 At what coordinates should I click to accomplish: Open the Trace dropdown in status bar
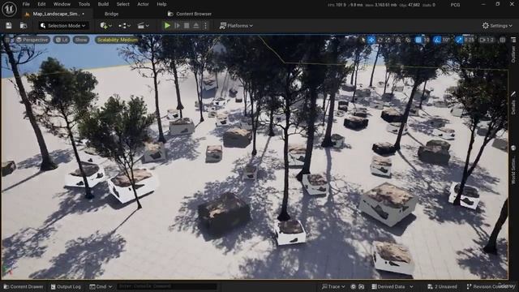(333, 286)
